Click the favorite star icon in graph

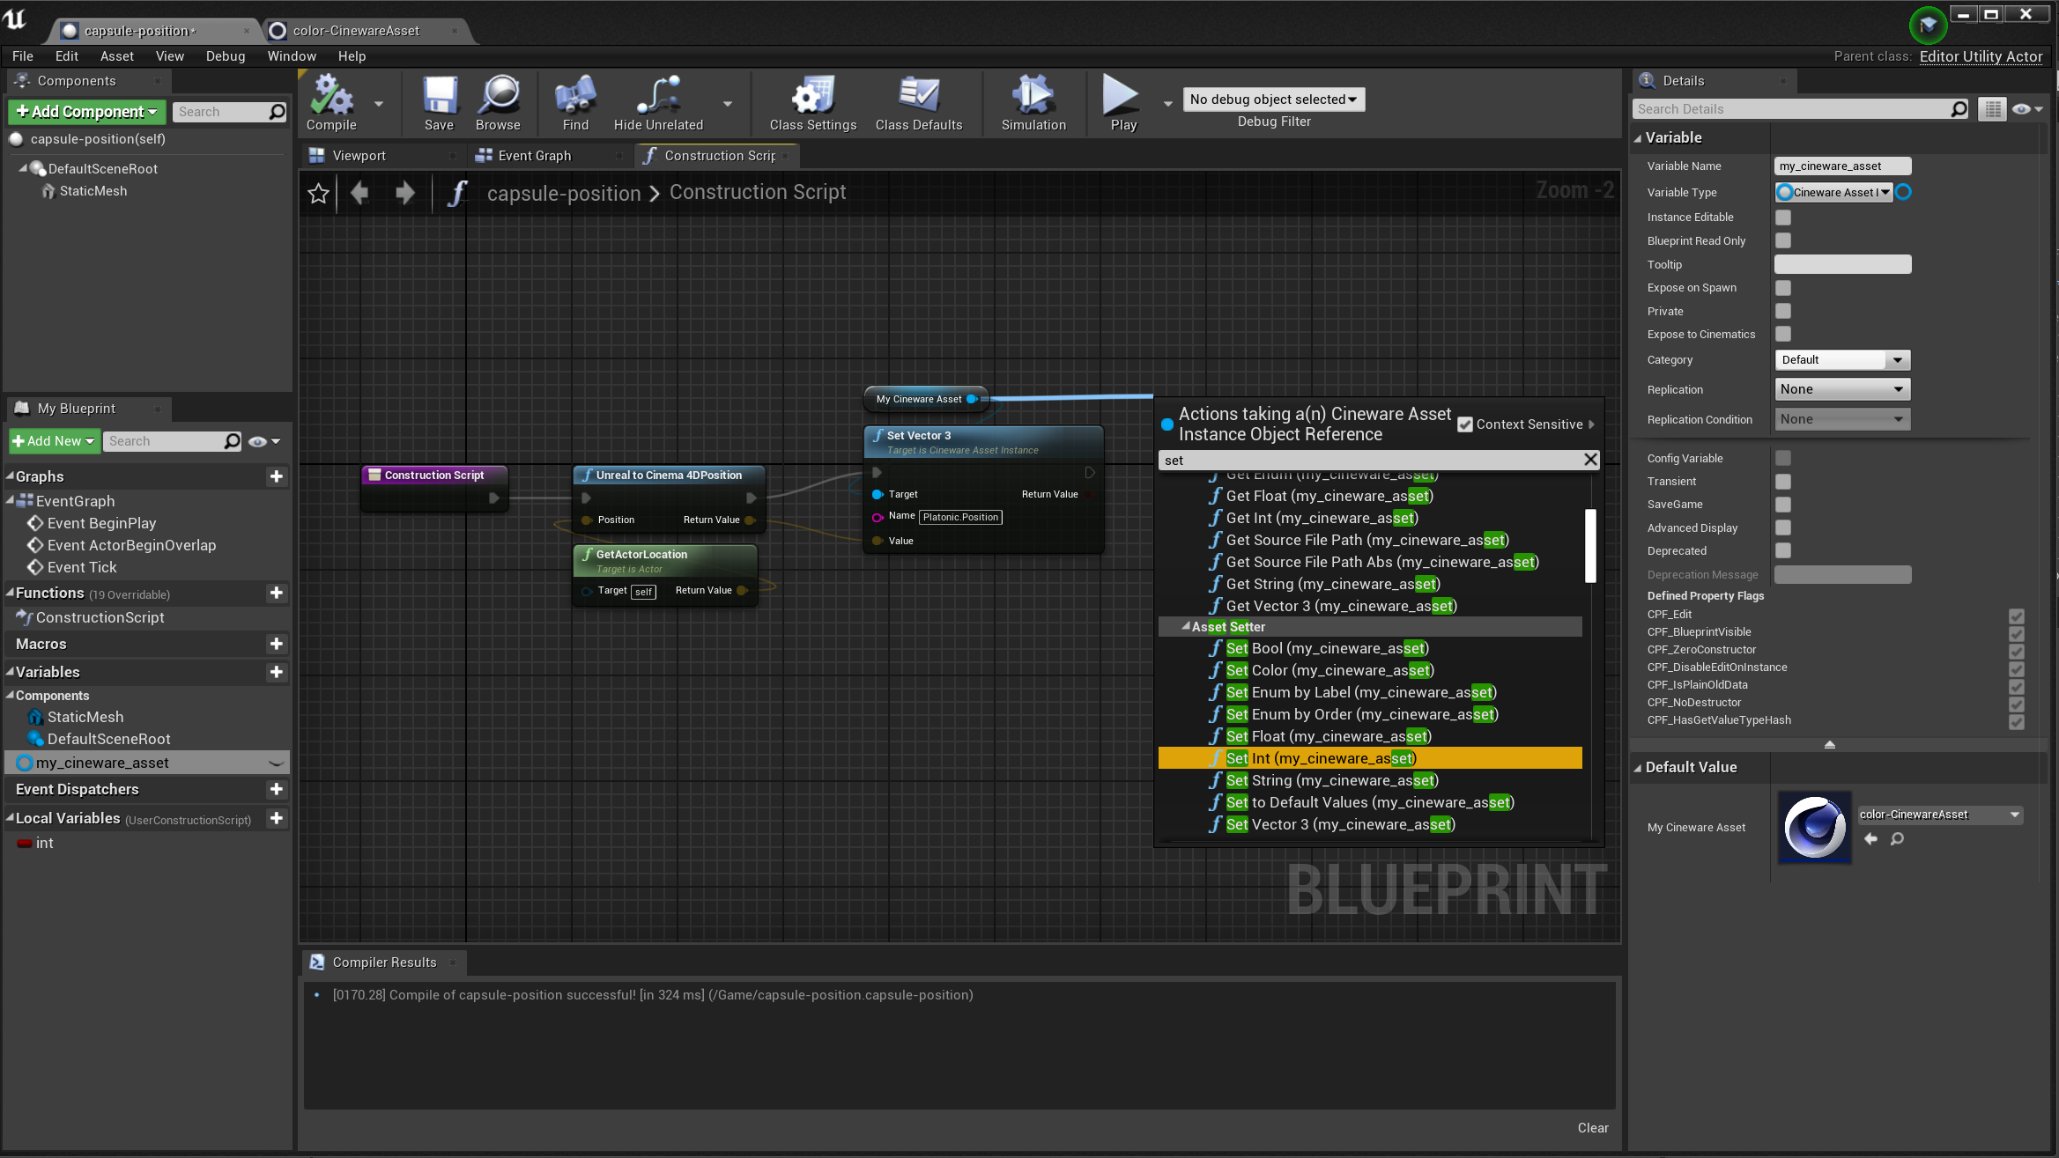319,193
